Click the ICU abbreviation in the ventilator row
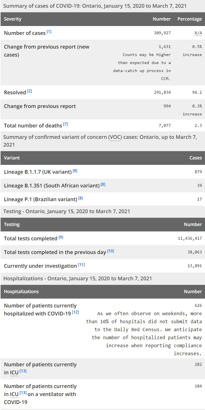The height and width of the screenshot is (410, 205). pyautogui.click(x=14, y=394)
